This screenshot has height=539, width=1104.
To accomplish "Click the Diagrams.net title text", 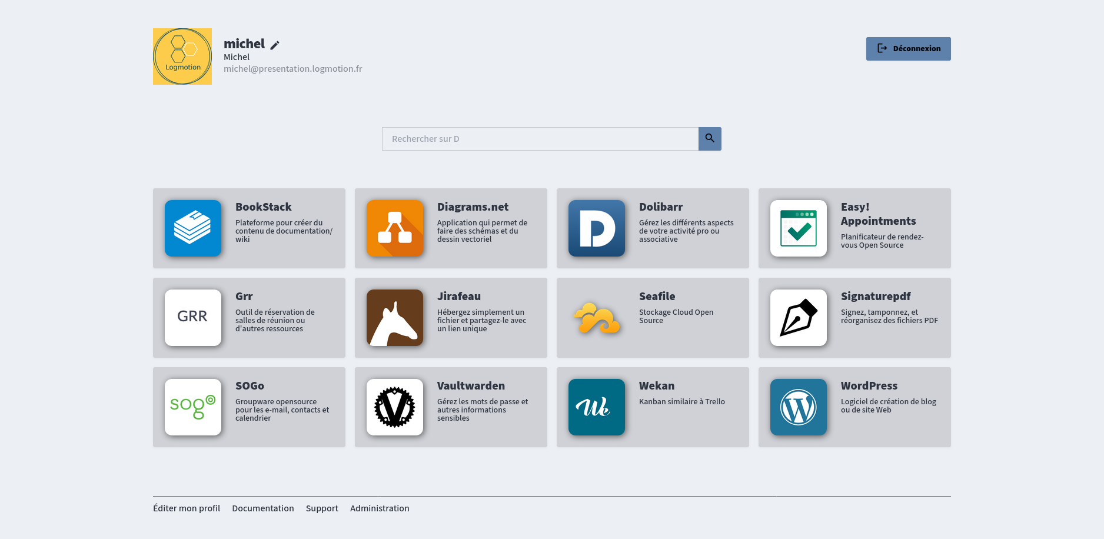I will tap(473, 207).
